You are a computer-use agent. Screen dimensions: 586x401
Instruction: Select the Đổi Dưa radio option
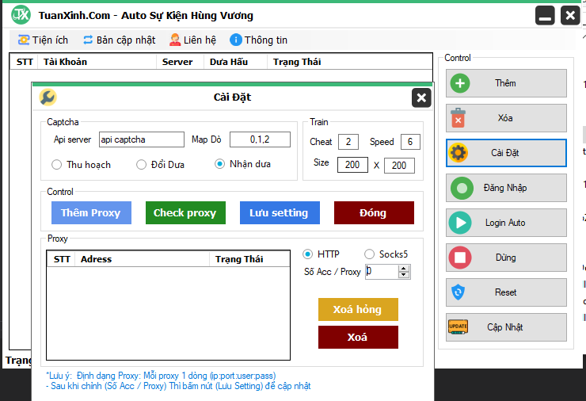coord(142,165)
